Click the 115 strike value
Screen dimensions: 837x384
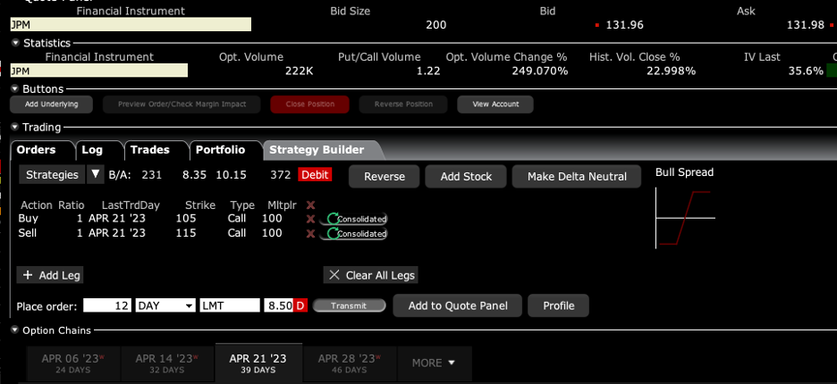pos(186,233)
